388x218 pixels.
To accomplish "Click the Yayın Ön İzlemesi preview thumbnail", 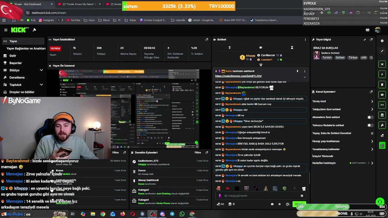I will tap(129, 108).
